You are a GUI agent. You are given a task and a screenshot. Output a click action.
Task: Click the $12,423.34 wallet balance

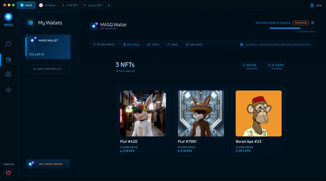click(x=37, y=55)
